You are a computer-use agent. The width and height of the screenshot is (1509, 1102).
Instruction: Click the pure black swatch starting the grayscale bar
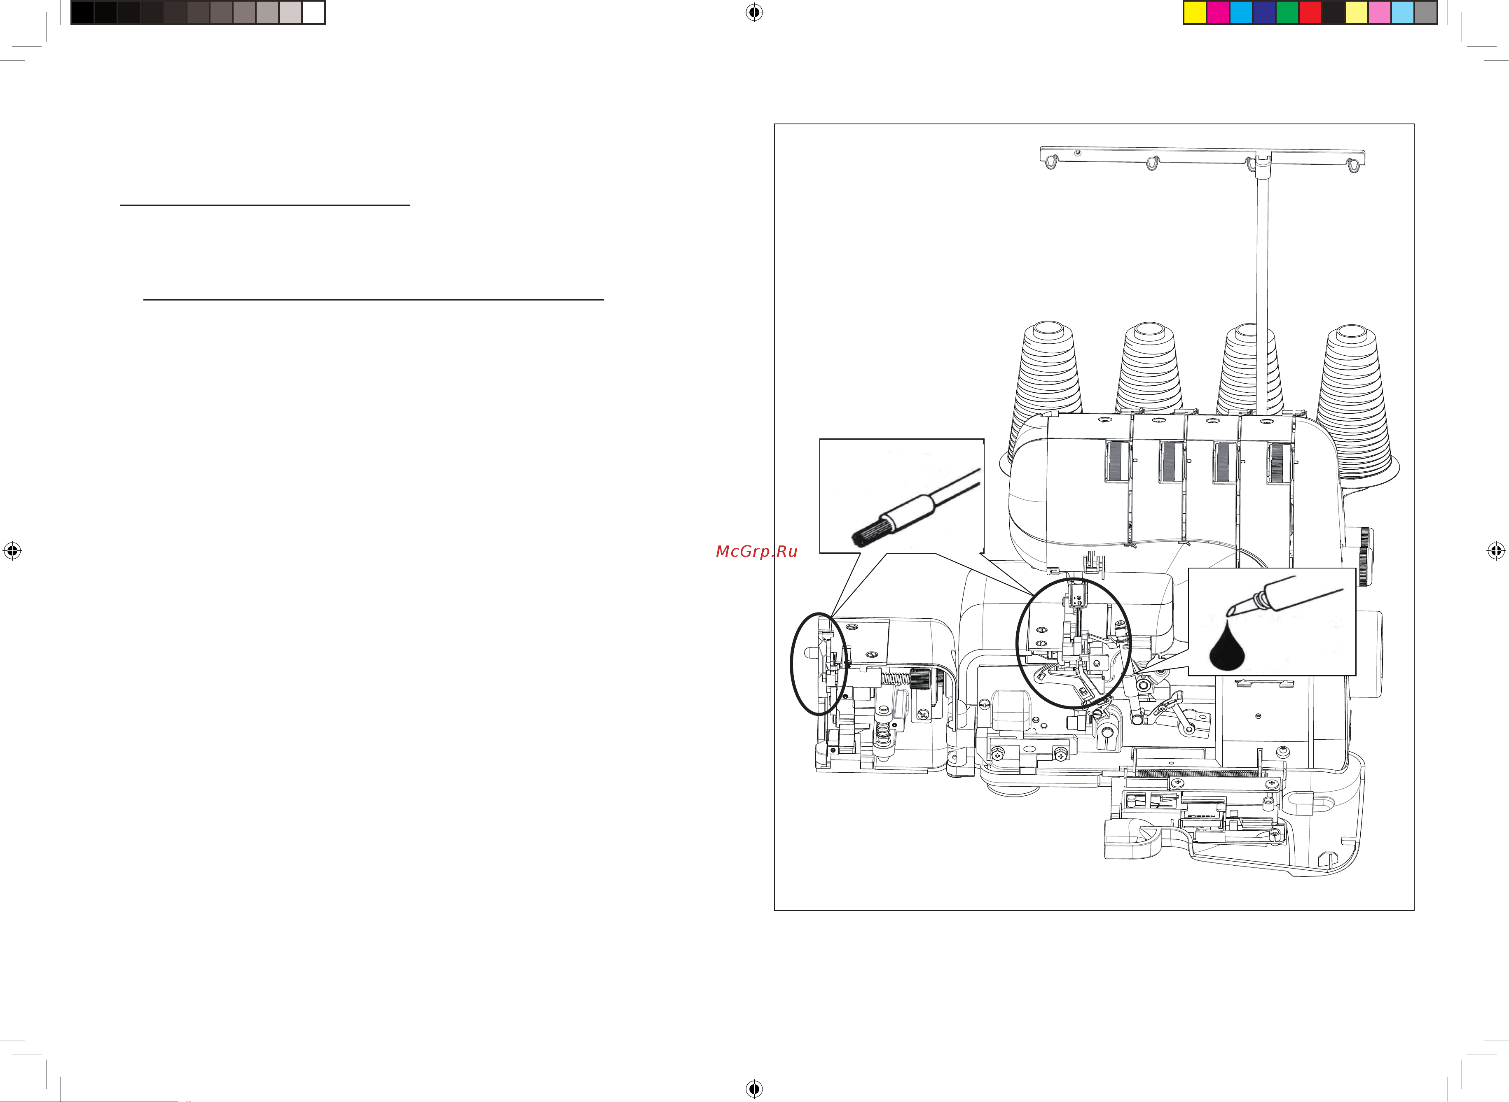(x=83, y=13)
